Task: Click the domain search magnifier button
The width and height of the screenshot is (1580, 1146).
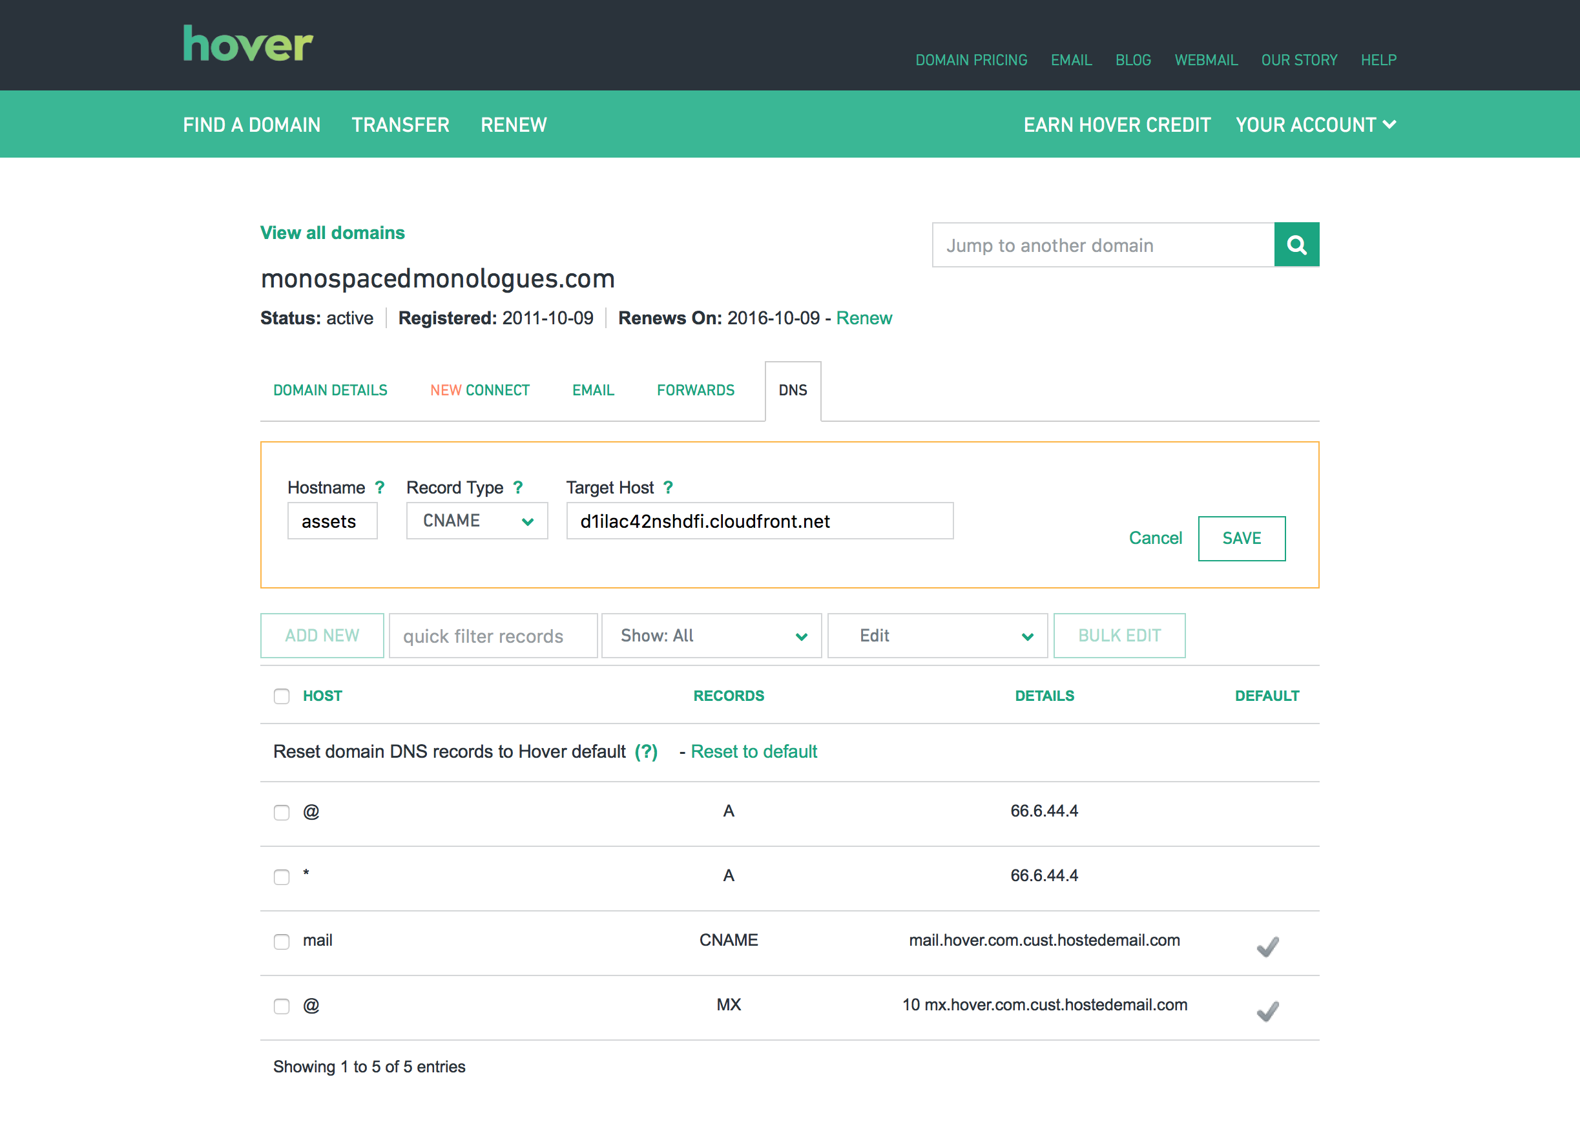Action: pyautogui.click(x=1296, y=245)
